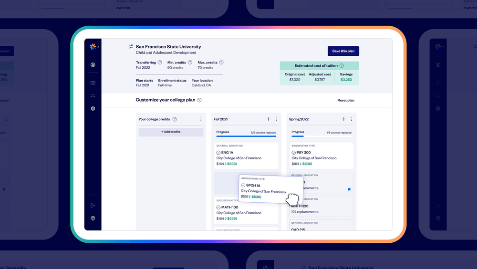Click help icon beside Your college credits

pos(175,119)
